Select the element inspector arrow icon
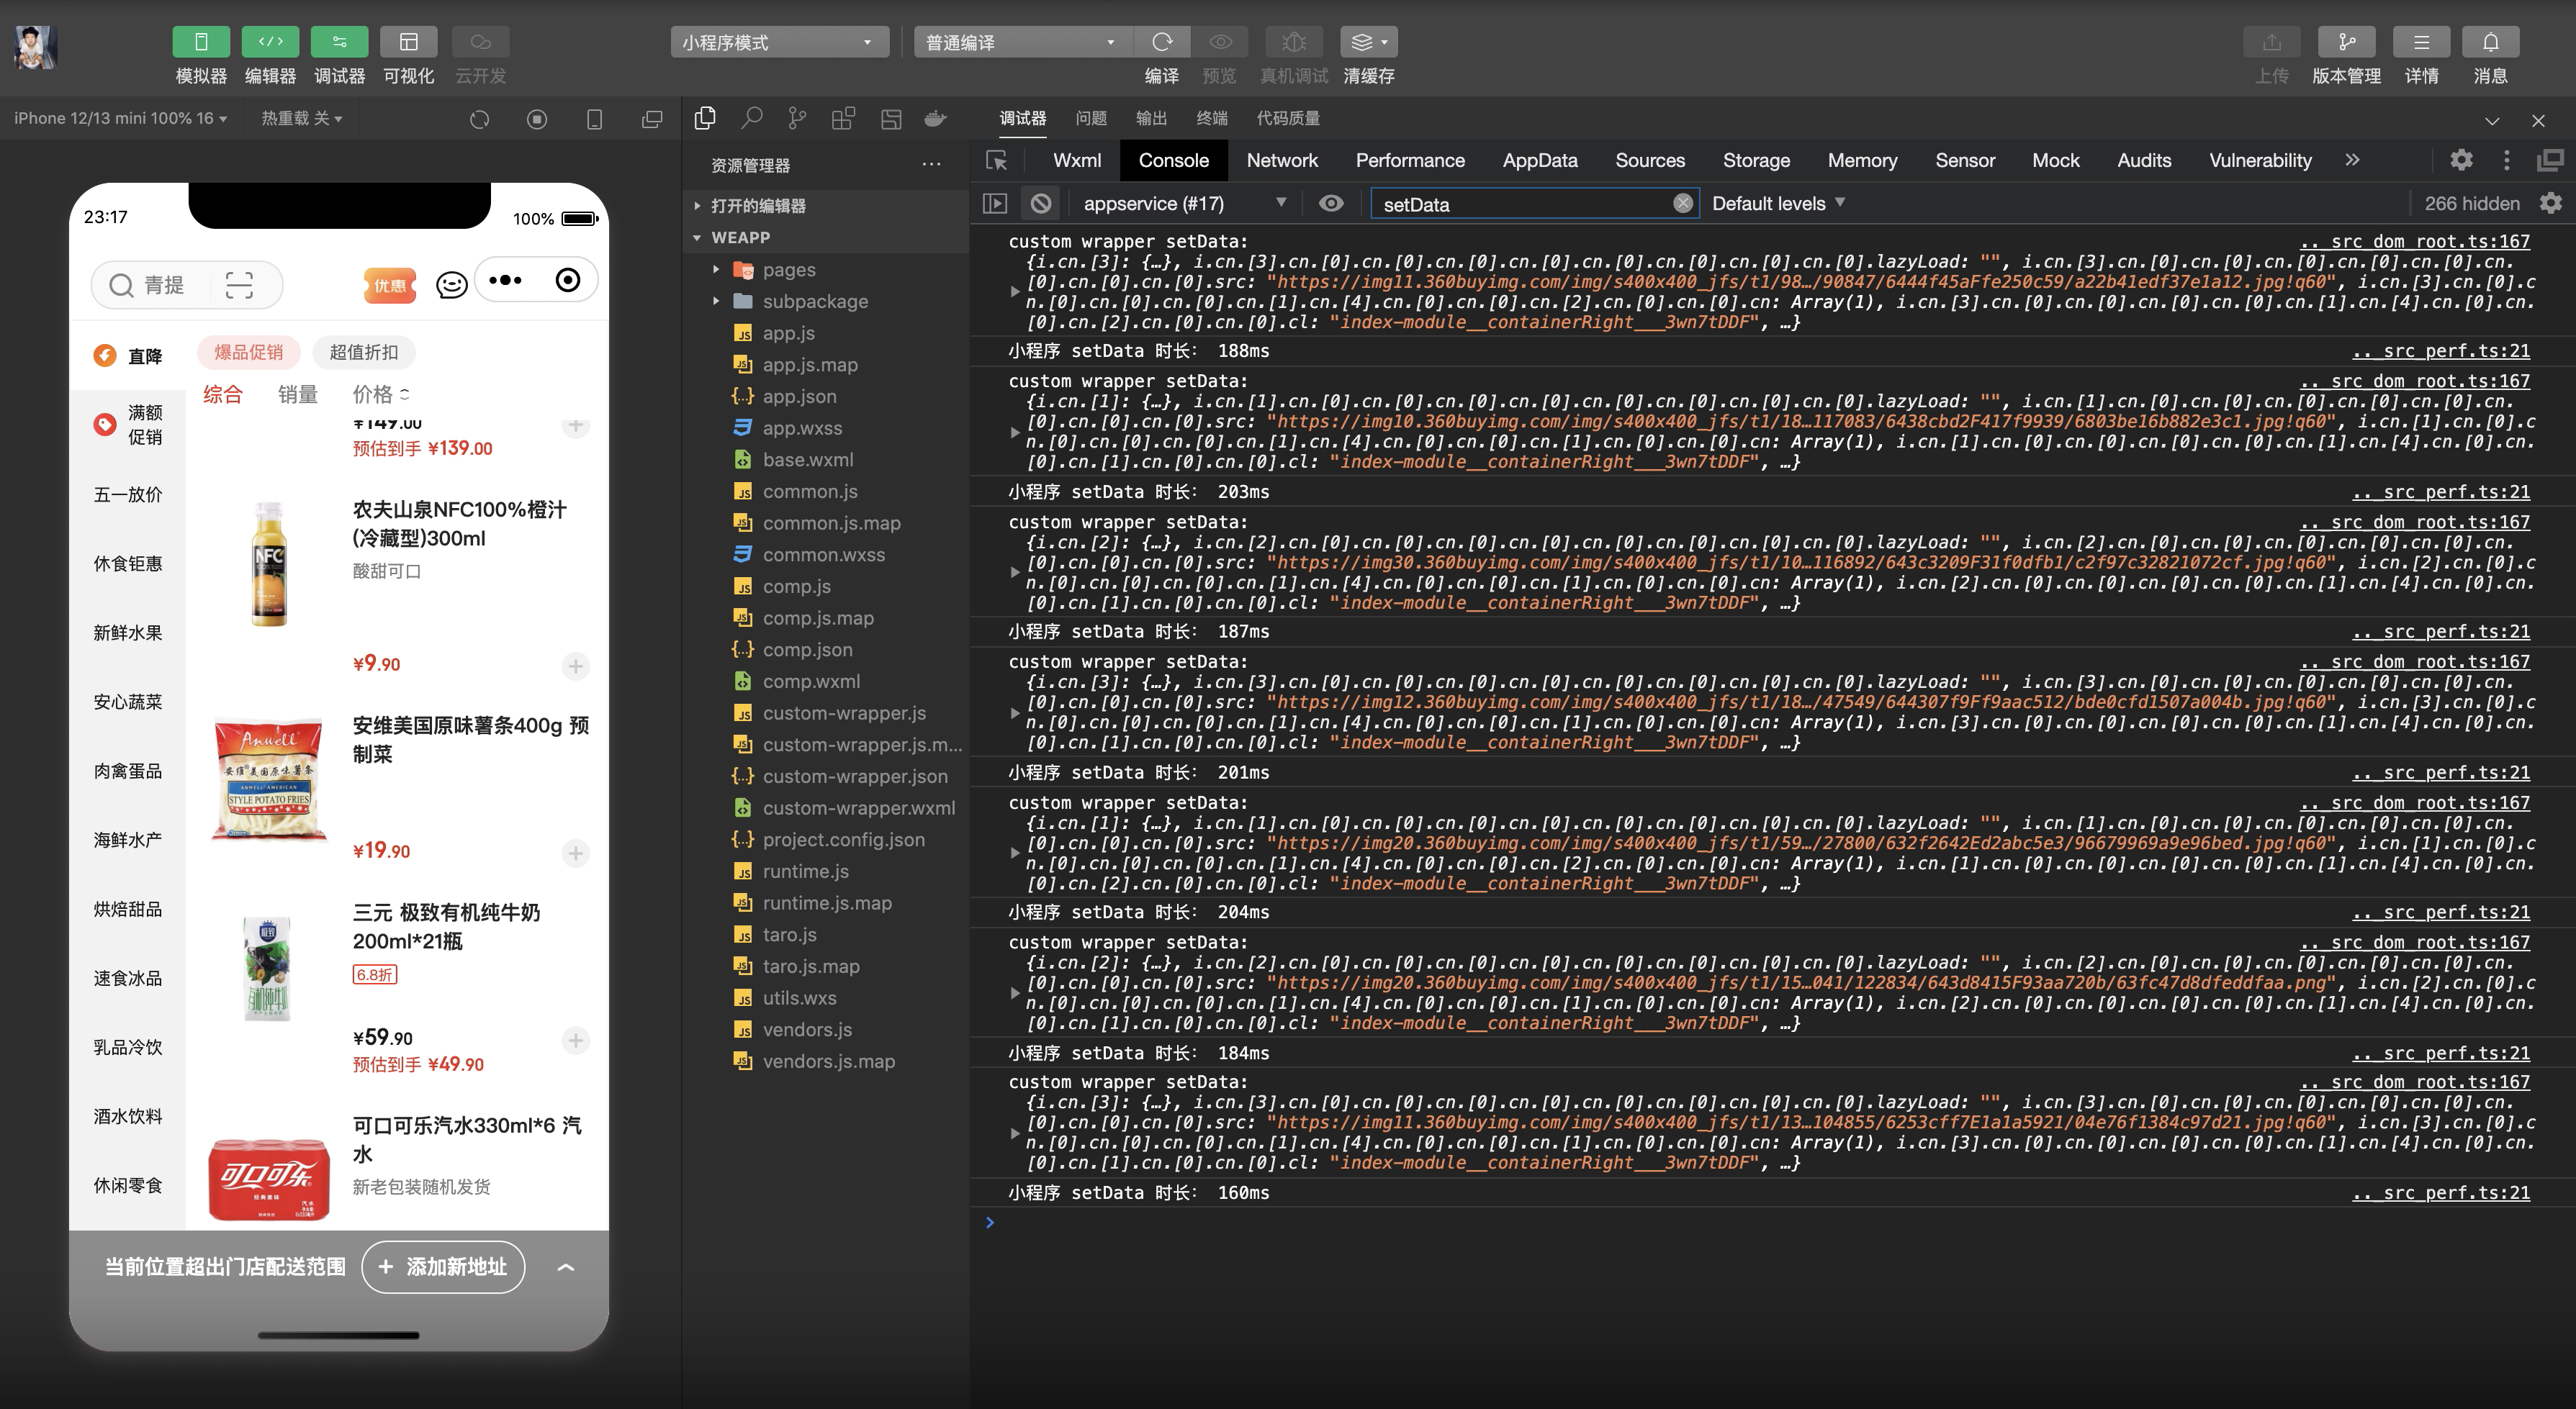This screenshot has width=2576, height=1409. pos(996,161)
